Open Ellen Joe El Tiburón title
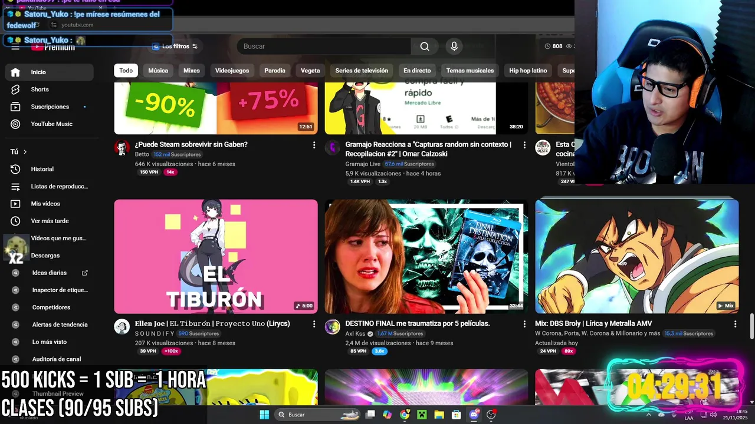 (212, 323)
